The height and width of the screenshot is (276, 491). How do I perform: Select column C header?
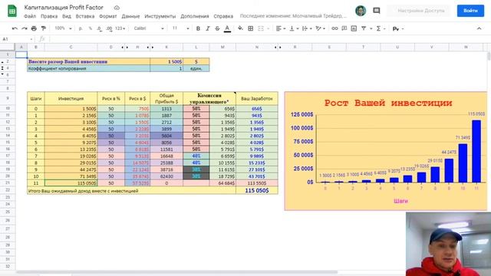71,48
